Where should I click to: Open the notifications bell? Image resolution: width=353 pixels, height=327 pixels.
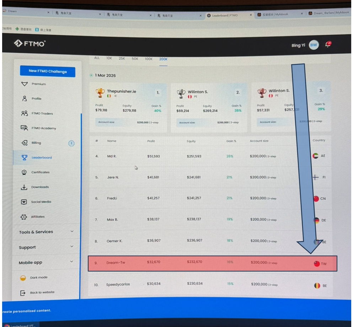point(328,44)
